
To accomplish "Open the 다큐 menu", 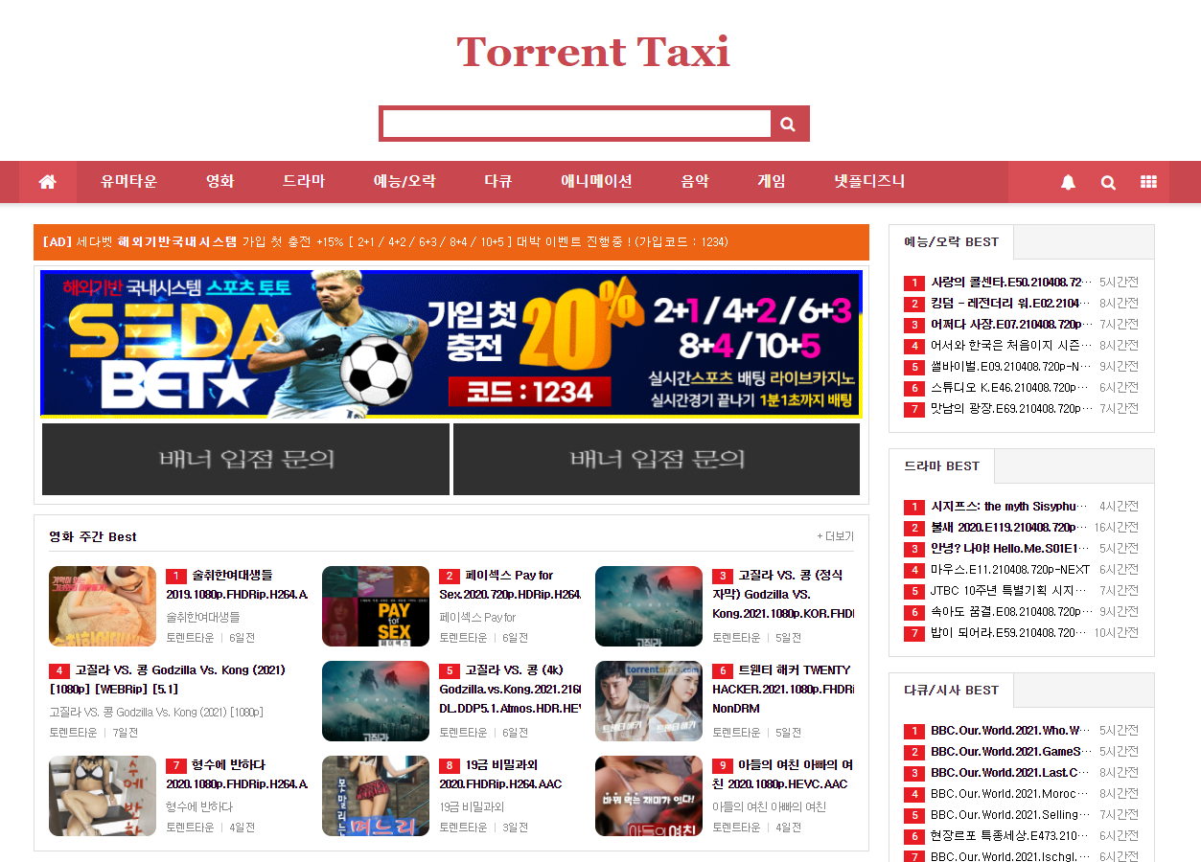I will click(x=497, y=182).
